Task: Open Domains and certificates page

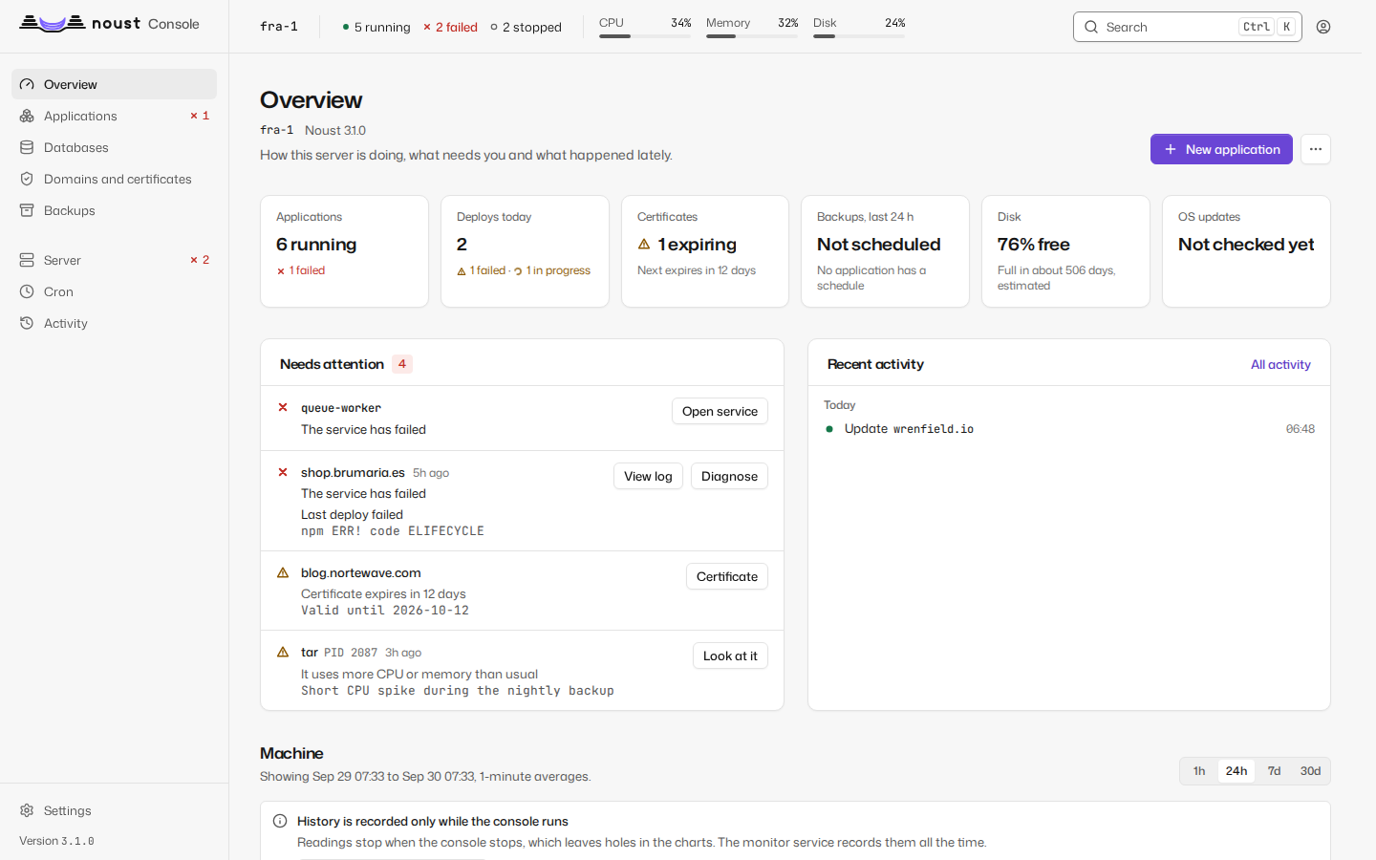Action: 114,179
